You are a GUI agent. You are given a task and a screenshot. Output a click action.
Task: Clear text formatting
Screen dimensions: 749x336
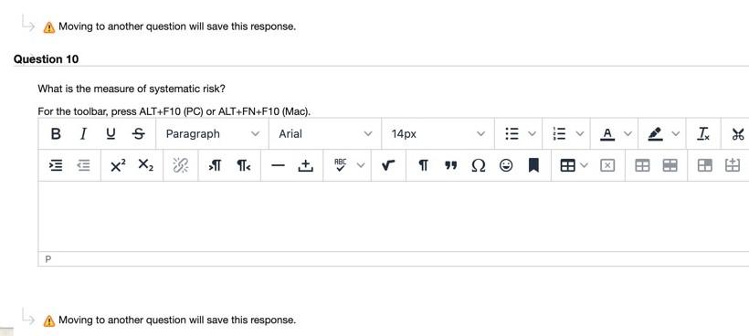pos(703,134)
